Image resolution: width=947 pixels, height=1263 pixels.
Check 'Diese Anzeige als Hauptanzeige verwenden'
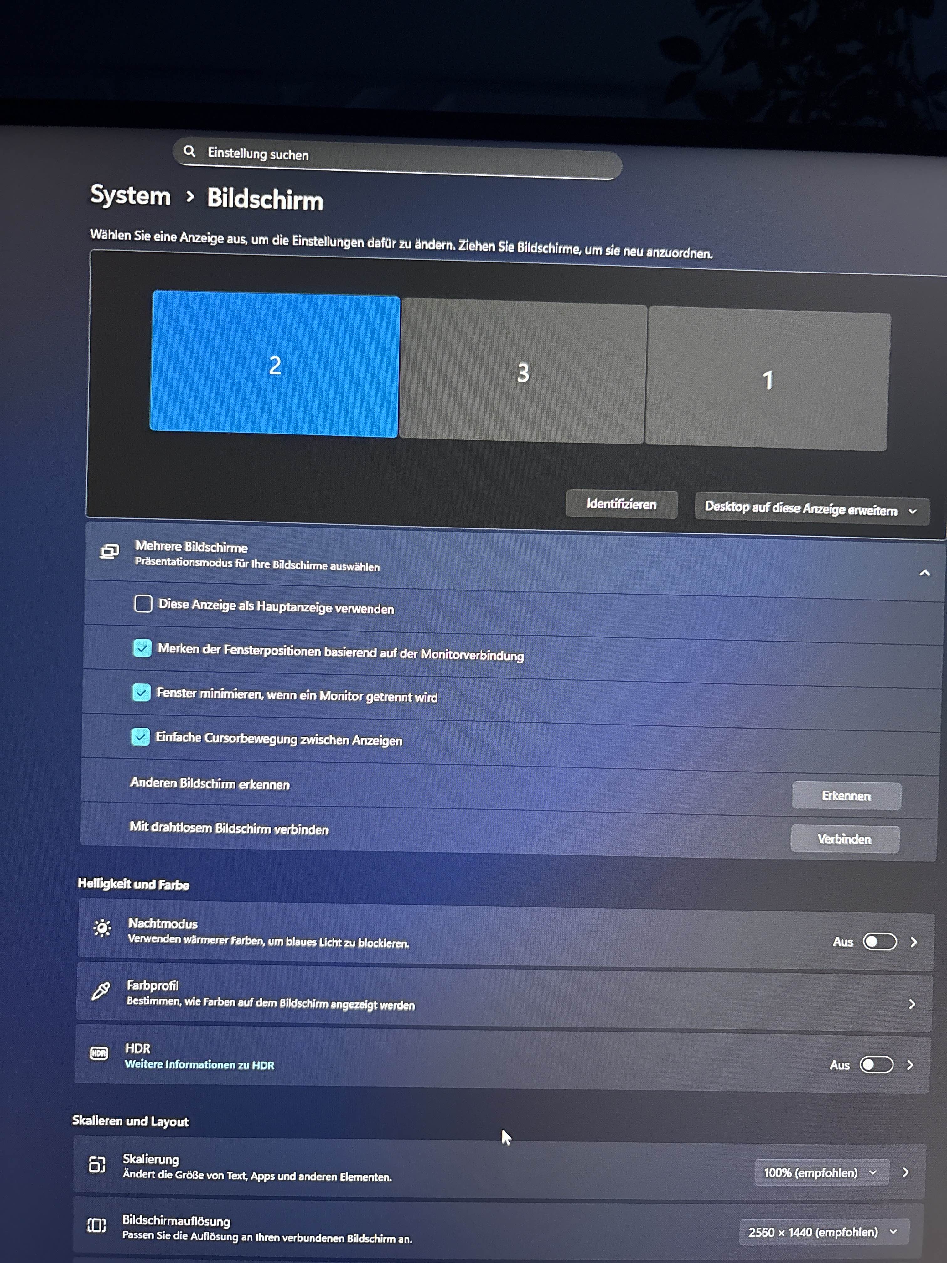click(143, 604)
